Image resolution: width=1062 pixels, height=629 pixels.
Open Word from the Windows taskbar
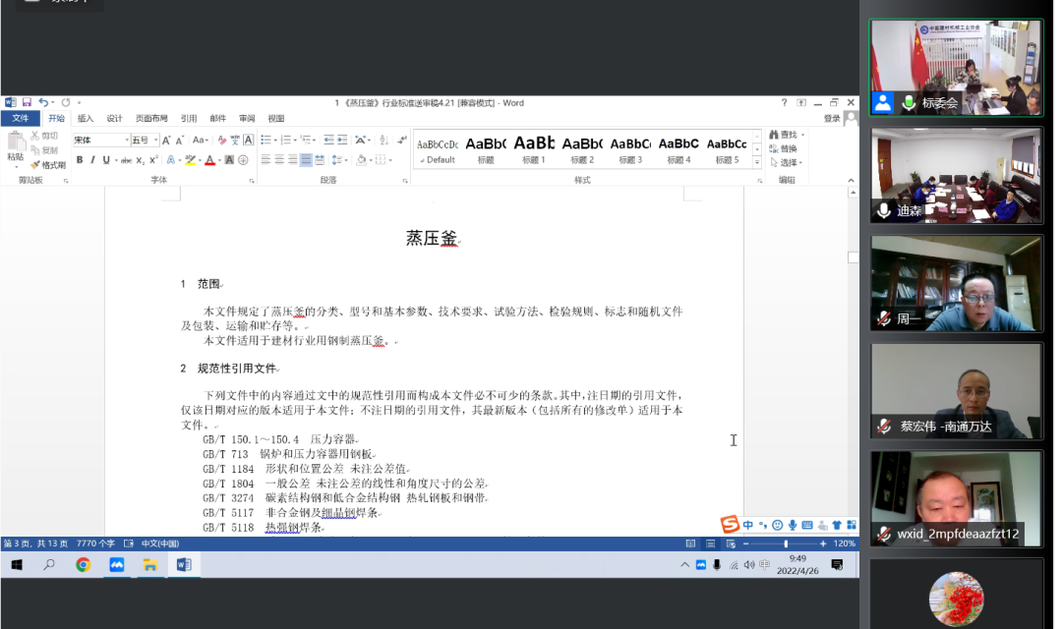coord(185,565)
